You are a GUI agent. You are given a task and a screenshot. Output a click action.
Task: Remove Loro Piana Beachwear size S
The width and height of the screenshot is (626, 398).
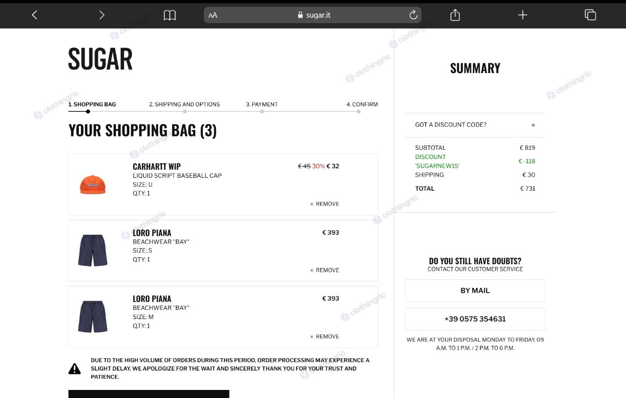point(325,270)
